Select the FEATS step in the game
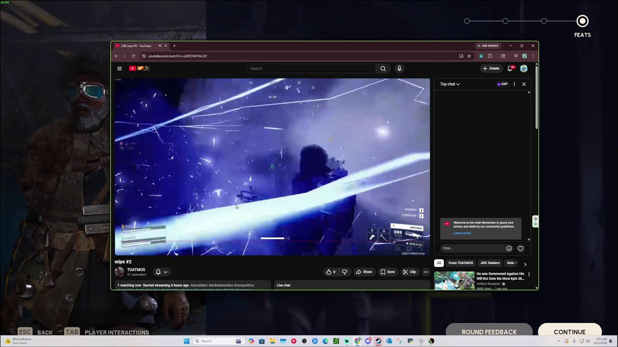 [x=582, y=21]
